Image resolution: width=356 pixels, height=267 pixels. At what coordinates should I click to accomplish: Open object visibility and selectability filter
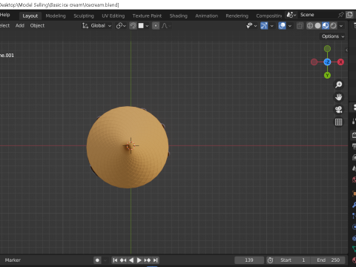pyautogui.click(x=251, y=25)
